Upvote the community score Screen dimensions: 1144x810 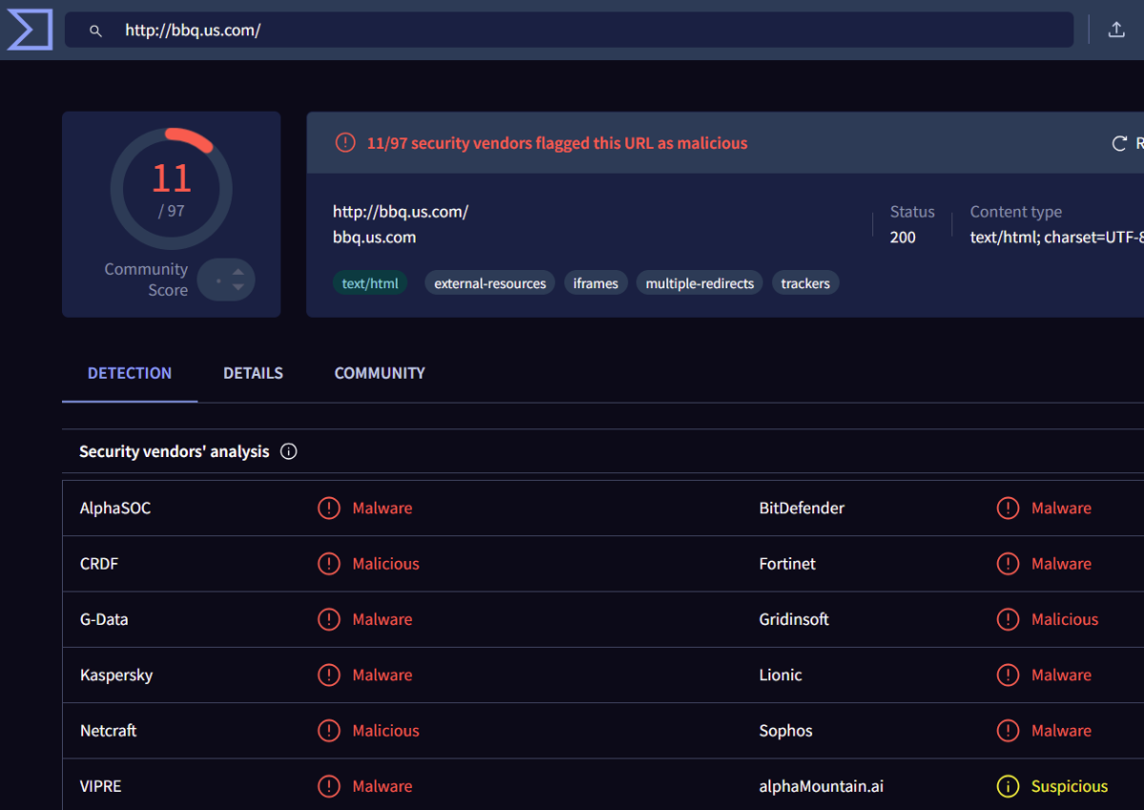click(238, 273)
